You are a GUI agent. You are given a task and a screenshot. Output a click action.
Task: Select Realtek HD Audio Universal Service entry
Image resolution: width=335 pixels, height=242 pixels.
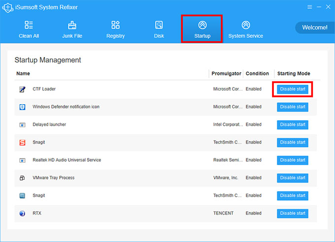click(x=67, y=160)
